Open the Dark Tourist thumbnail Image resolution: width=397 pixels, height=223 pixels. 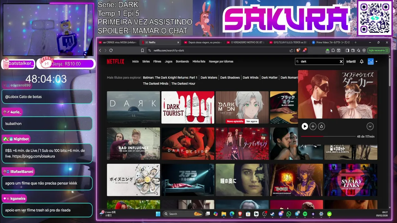[x=188, y=107]
